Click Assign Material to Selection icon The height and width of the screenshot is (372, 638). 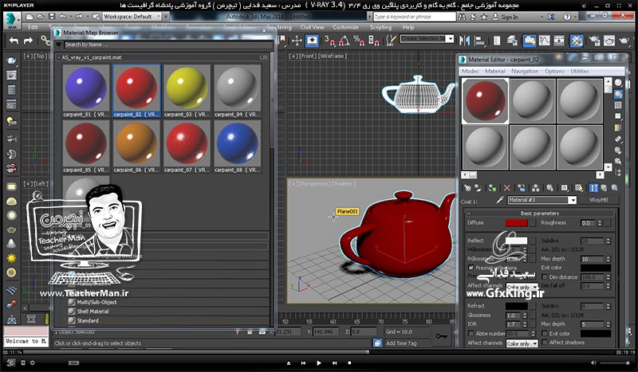(x=492, y=188)
